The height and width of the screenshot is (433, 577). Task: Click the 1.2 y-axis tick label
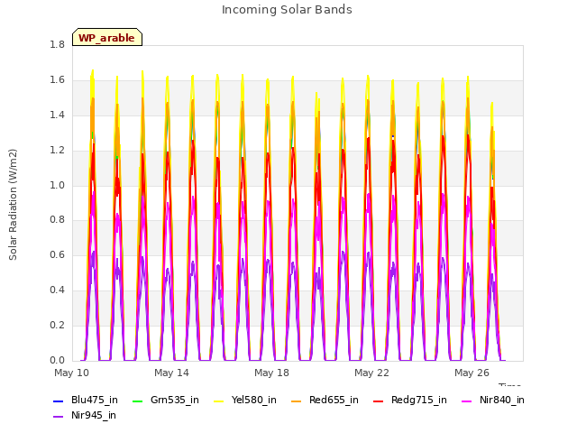click(58, 151)
